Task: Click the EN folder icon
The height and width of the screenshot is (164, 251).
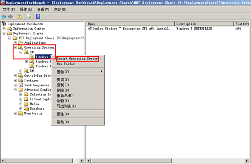Action: point(26,71)
